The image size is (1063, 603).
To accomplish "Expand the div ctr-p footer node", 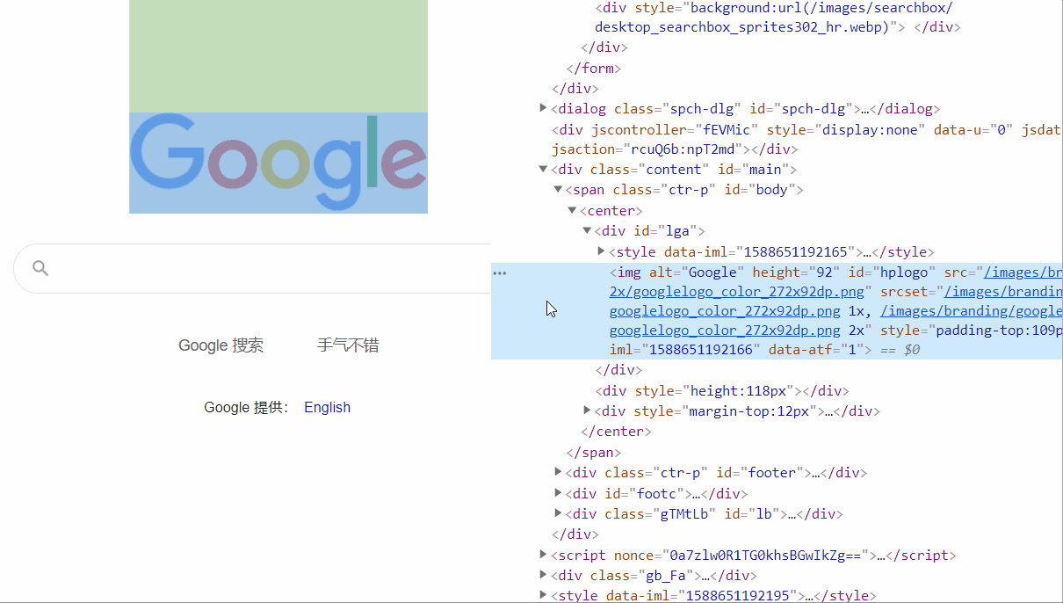I will [x=558, y=472].
